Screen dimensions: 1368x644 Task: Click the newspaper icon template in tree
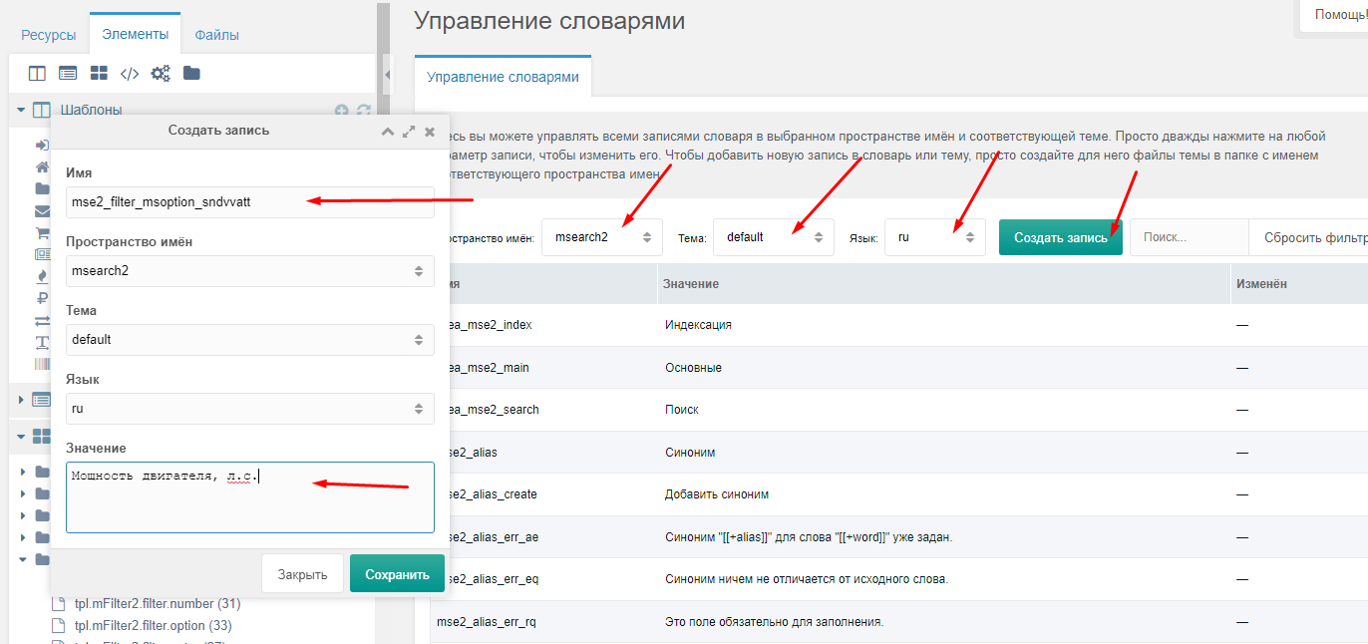pyautogui.click(x=42, y=254)
